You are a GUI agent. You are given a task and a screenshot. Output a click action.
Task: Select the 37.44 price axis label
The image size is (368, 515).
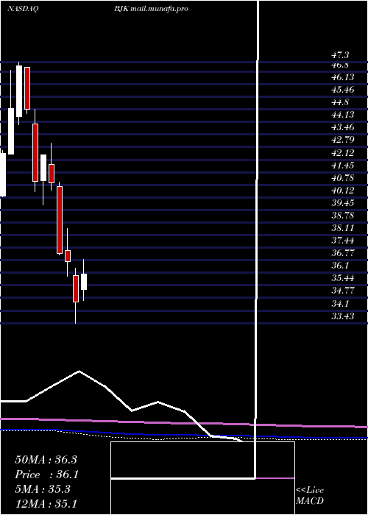pyautogui.click(x=343, y=241)
